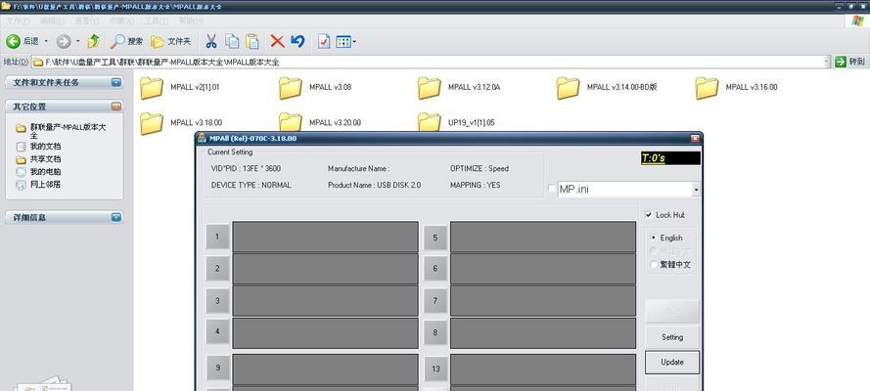870x391 pixels.
Task: Untick the Lock Hub checkbox
Action: (x=649, y=215)
